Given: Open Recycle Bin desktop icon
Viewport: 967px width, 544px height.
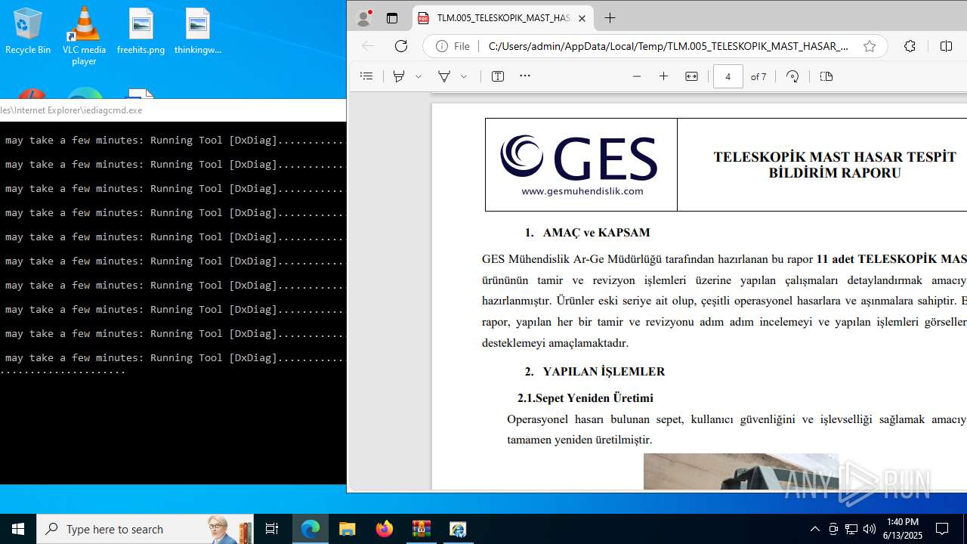Looking at the screenshot, I should pos(28,31).
